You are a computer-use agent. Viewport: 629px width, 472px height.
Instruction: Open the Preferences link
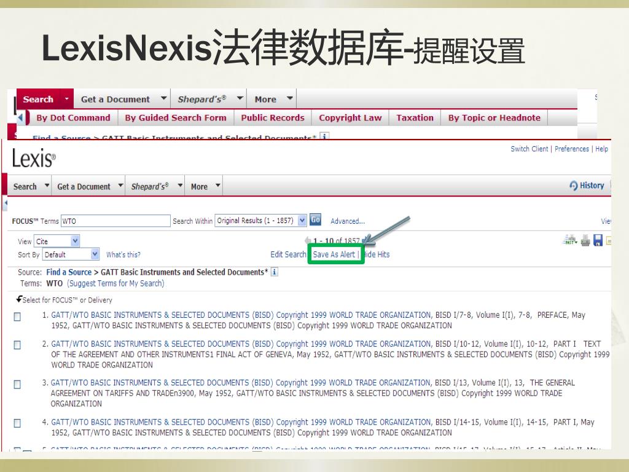coord(572,149)
